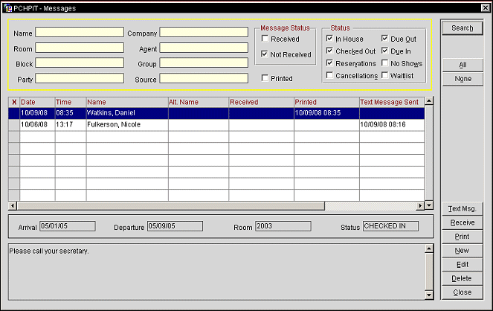Print the selected message
Screen dimensions: 493x311
(x=462, y=237)
